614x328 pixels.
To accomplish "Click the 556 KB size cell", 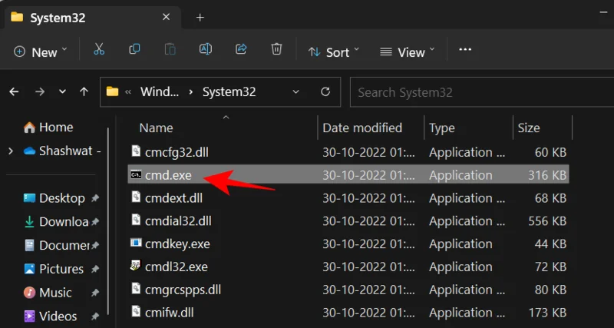I will click(x=547, y=221).
